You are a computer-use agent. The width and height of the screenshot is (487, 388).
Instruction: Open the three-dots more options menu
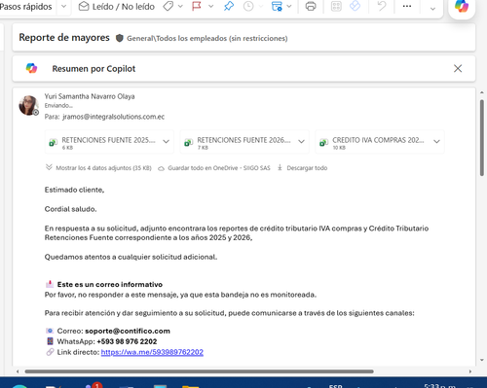407,6
